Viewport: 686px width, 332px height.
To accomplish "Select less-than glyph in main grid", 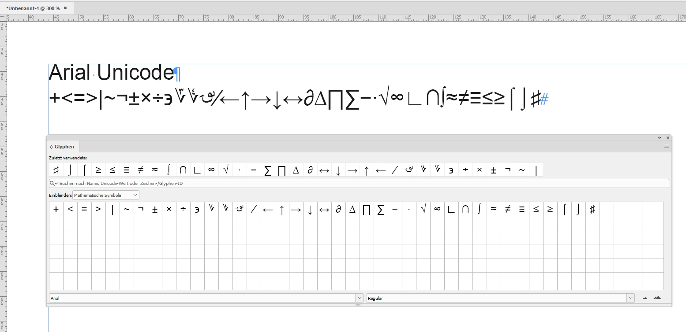I will click(70, 209).
